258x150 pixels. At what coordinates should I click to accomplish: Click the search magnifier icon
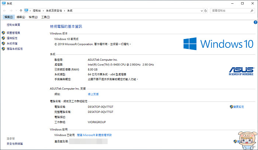tap(252, 11)
